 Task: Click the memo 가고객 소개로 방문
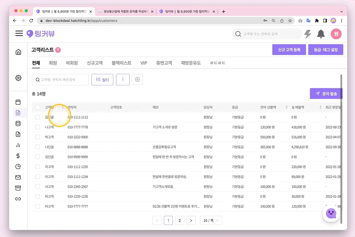coord(165,127)
